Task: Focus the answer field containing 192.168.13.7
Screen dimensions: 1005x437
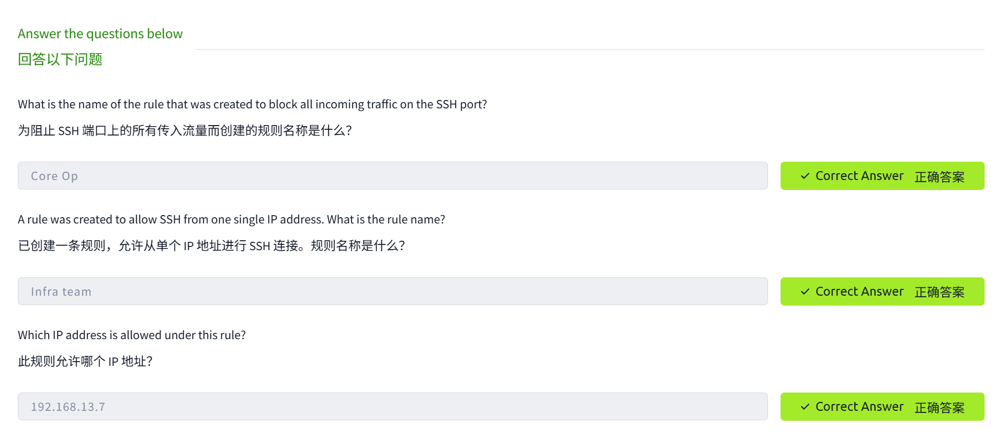Action: click(392, 407)
